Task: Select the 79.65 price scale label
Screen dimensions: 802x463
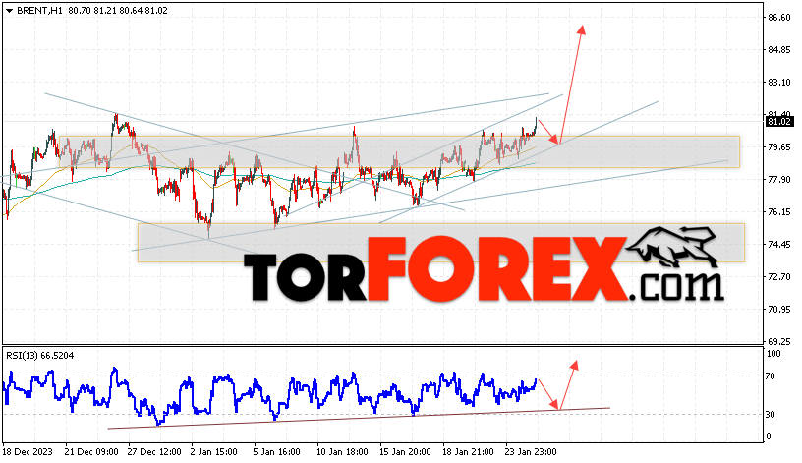Action: pos(779,146)
